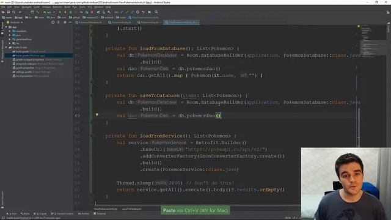This screenshot has width=391, height=220.
Task: Click the toolbar Search Everywhere magnifier
Action: [x=156, y=12]
